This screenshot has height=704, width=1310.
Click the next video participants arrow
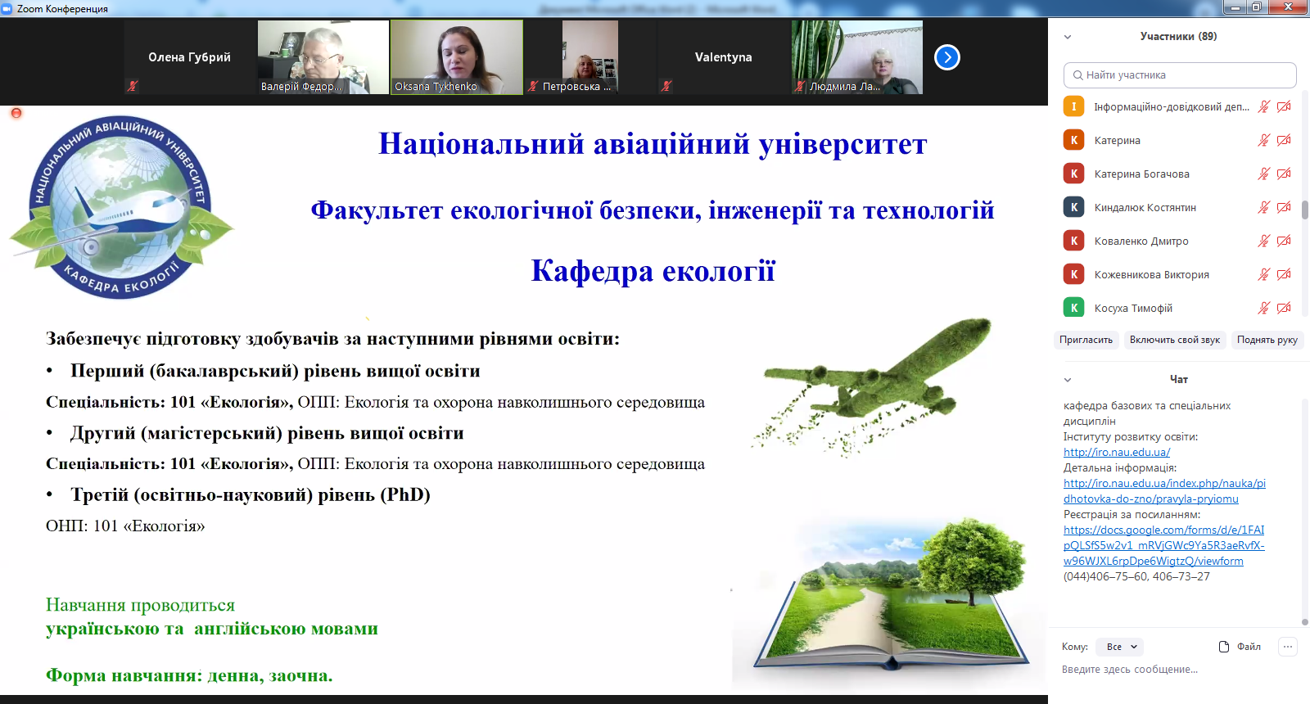click(x=946, y=57)
